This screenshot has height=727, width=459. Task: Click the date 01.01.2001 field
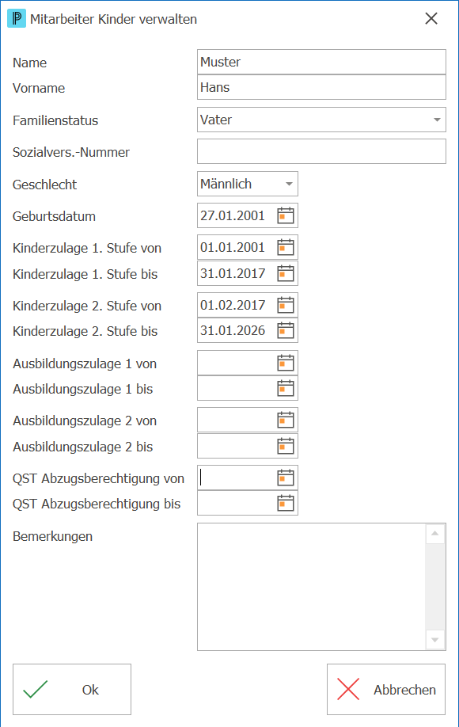248,247
